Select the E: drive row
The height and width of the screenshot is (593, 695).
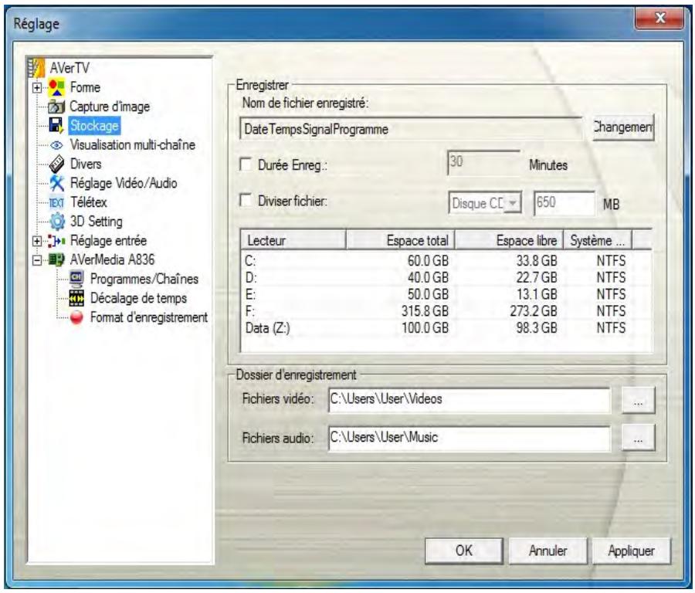click(446, 294)
